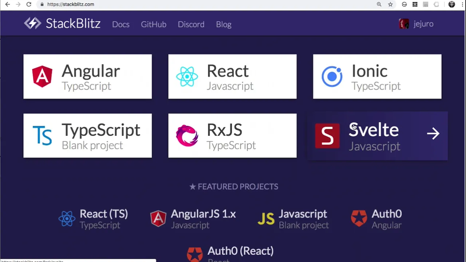Viewport: 466px width, 262px height.
Task: Click the Auth0 (React) star shield icon
Action: (195, 255)
